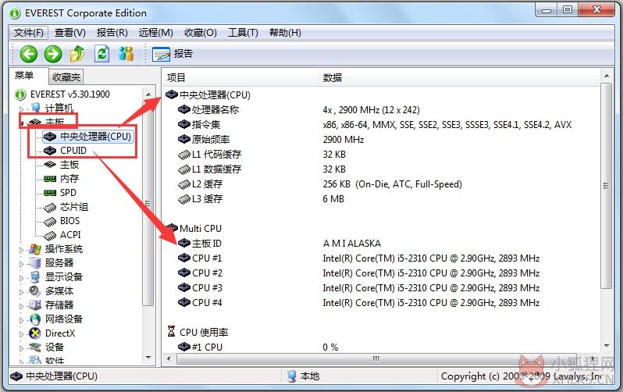Image resolution: width=623 pixels, height=392 pixels.
Task: Open the 帮助(H) menu
Action: (x=285, y=33)
